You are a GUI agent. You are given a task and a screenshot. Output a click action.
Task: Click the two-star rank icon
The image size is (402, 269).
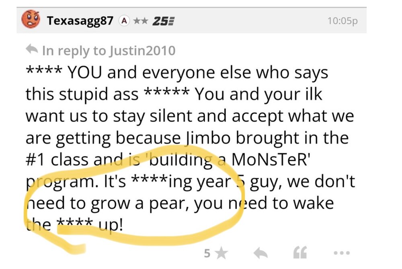pyautogui.click(x=141, y=21)
